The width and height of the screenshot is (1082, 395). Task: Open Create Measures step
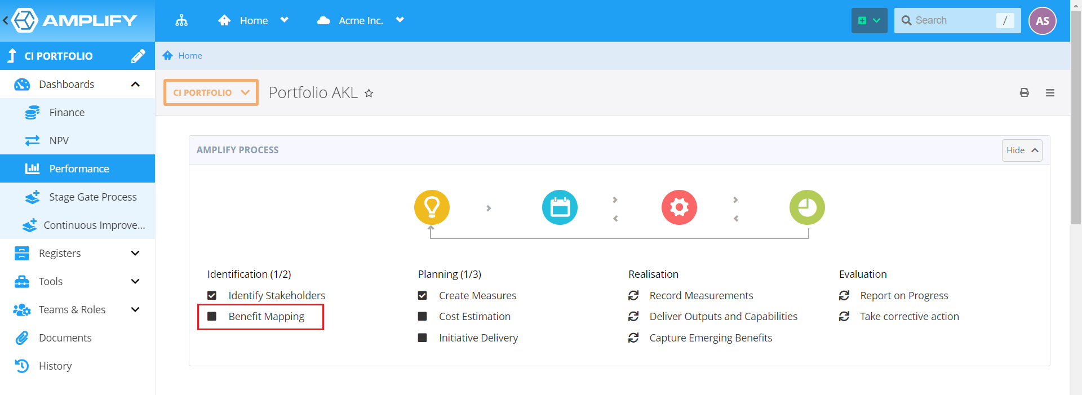[477, 295]
